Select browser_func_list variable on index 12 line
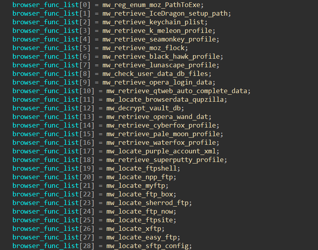The width and height of the screenshot is (318, 250). tap(46, 108)
